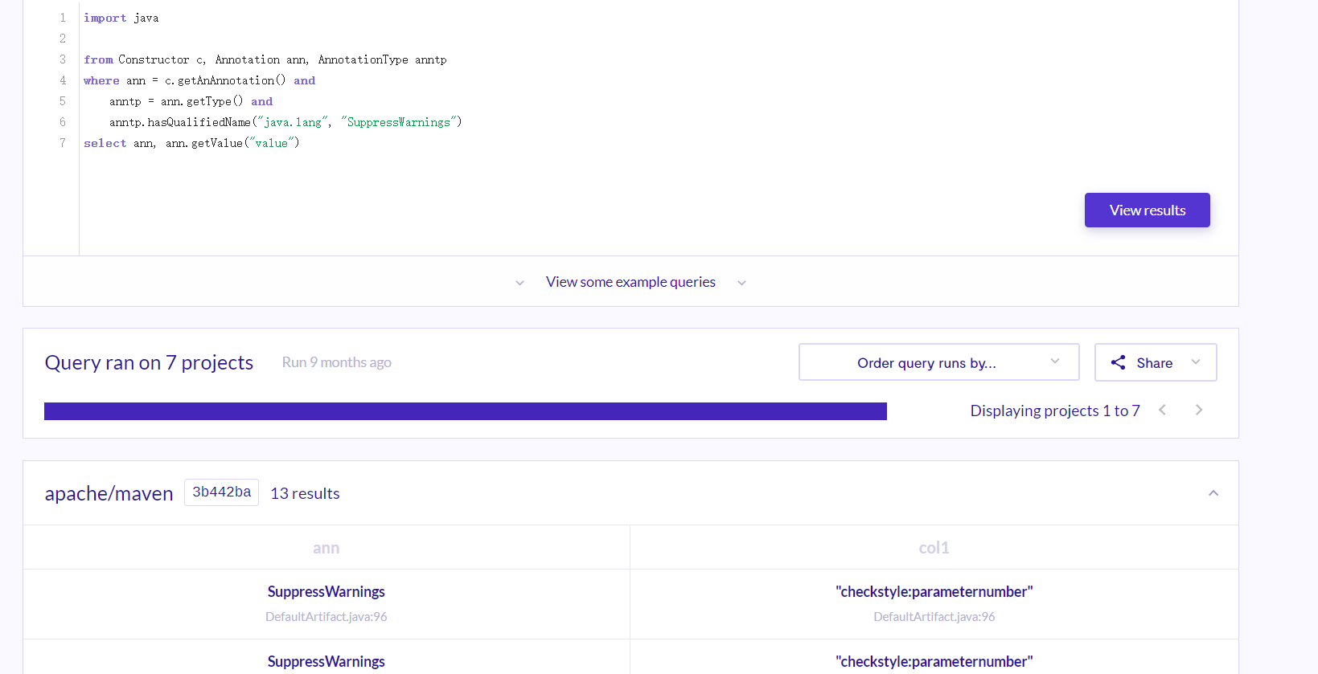Click chevron left of example queries

point(519,283)
